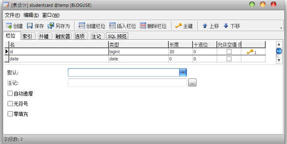Enable the 无符号 unsigned checkbox

[x=10, y=104]
